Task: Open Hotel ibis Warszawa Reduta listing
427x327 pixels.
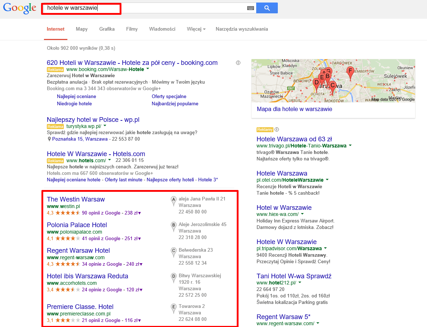Action: coord(88,276)
